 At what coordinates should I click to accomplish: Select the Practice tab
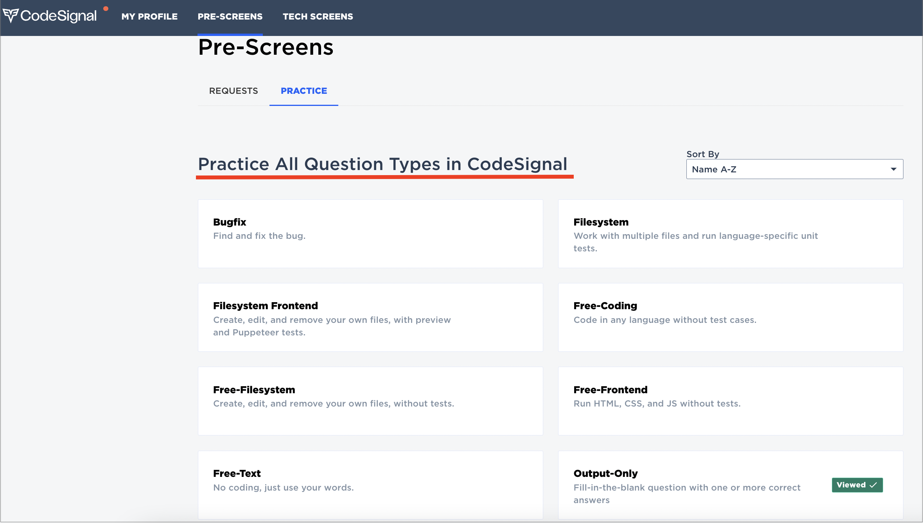[x=304, y=91]
